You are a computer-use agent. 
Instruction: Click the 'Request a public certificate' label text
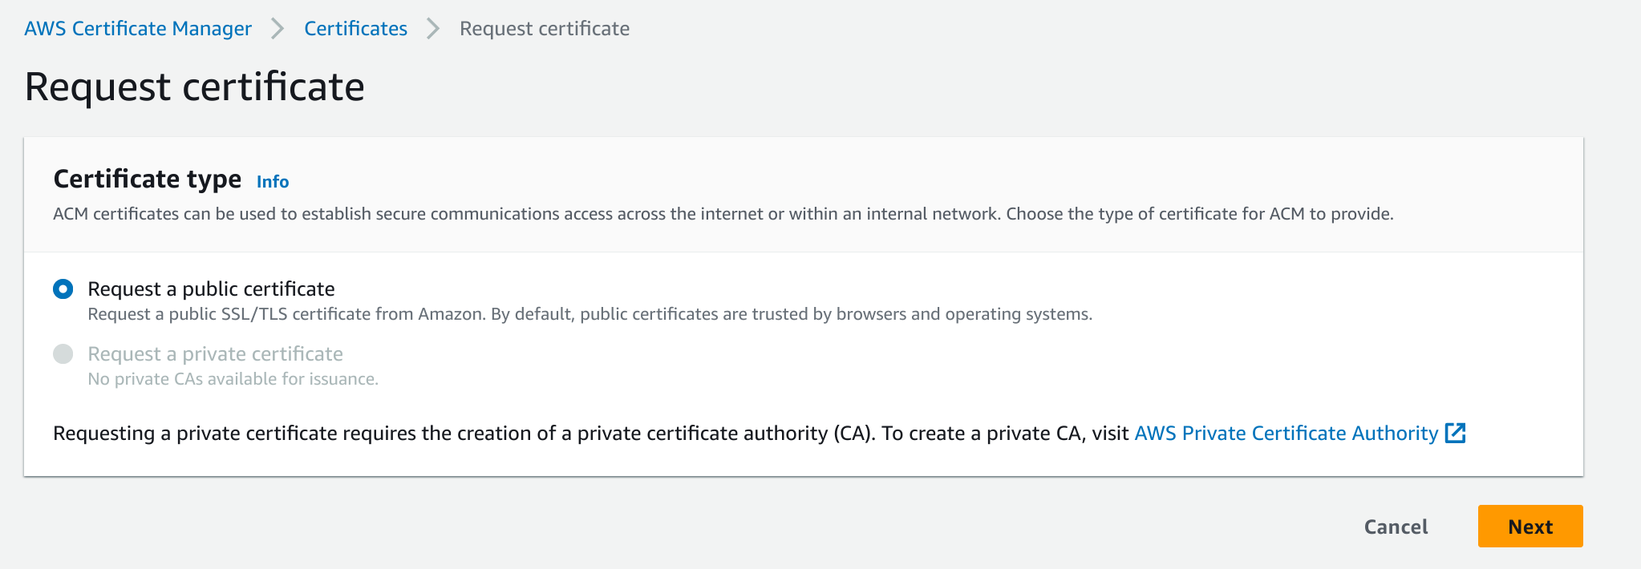211,289
